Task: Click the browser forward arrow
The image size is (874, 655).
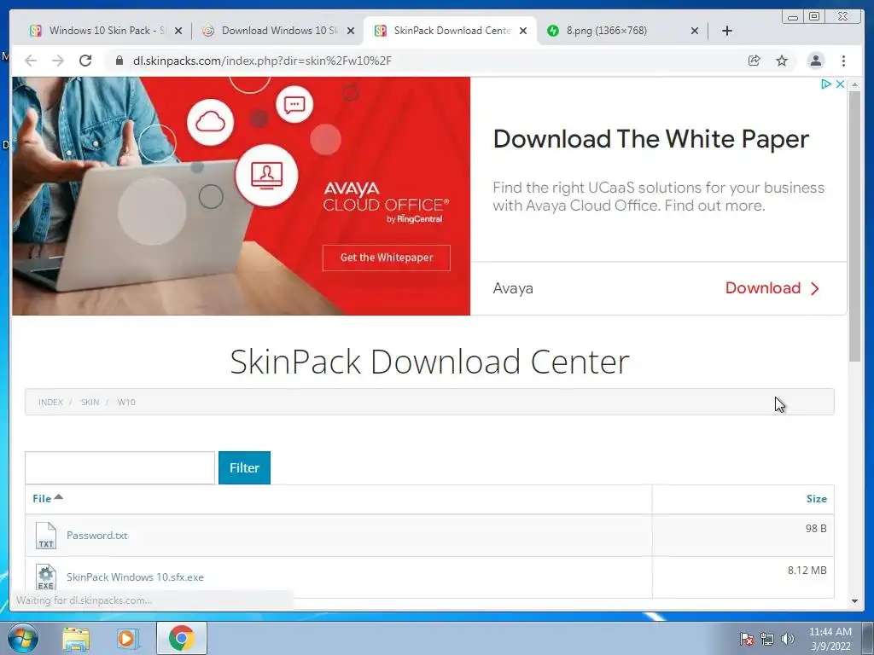Action: click(x=58, y=61)
